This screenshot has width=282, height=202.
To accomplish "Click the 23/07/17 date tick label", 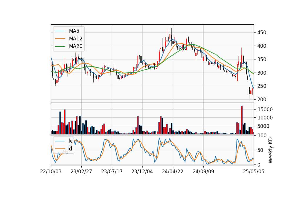I will (x=112, y=172).
